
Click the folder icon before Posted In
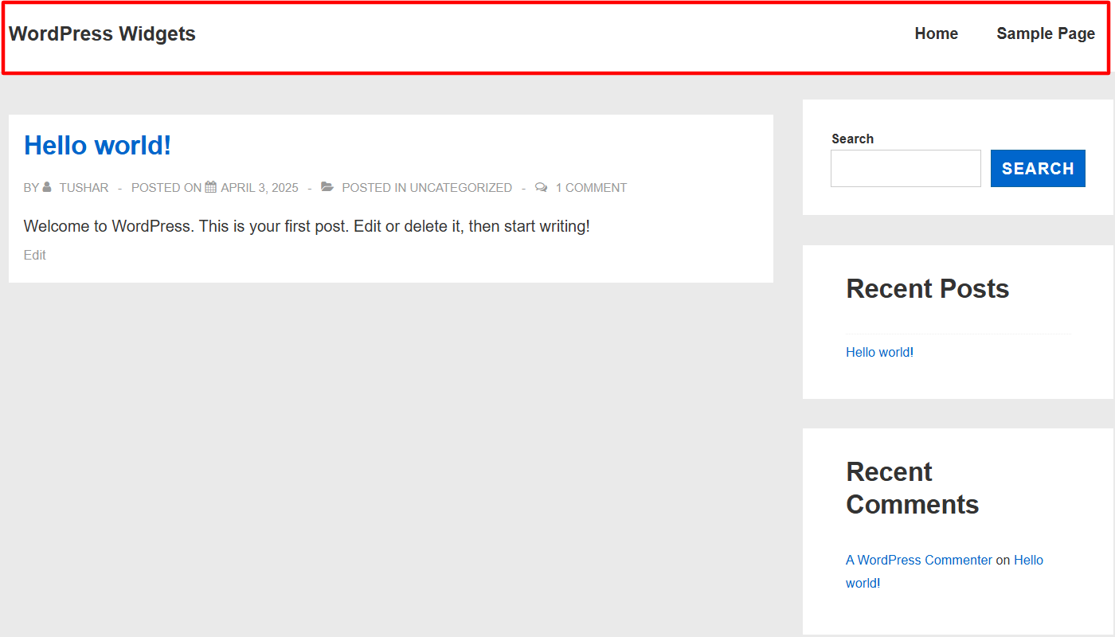coord(327,187)
